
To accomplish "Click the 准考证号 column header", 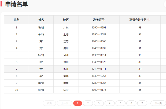I will [99, 20].
